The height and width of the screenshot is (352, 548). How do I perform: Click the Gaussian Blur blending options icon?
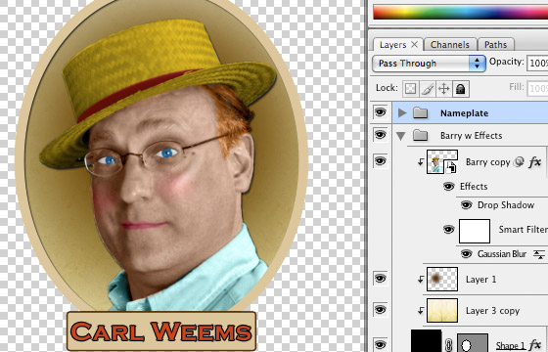(x=539, y=254)
